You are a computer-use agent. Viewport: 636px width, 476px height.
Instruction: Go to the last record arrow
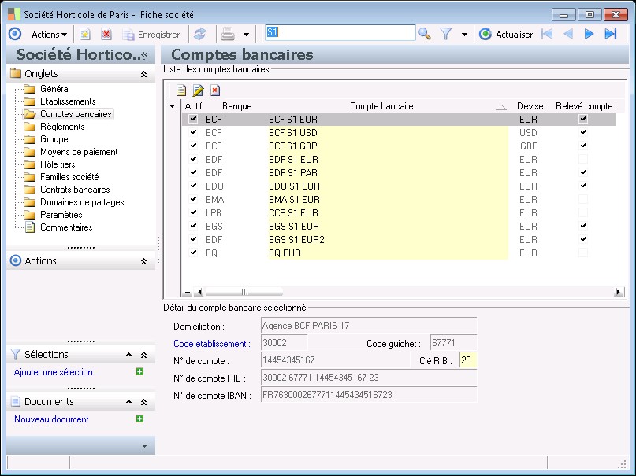pyautogui.click(x=610, y=34)
